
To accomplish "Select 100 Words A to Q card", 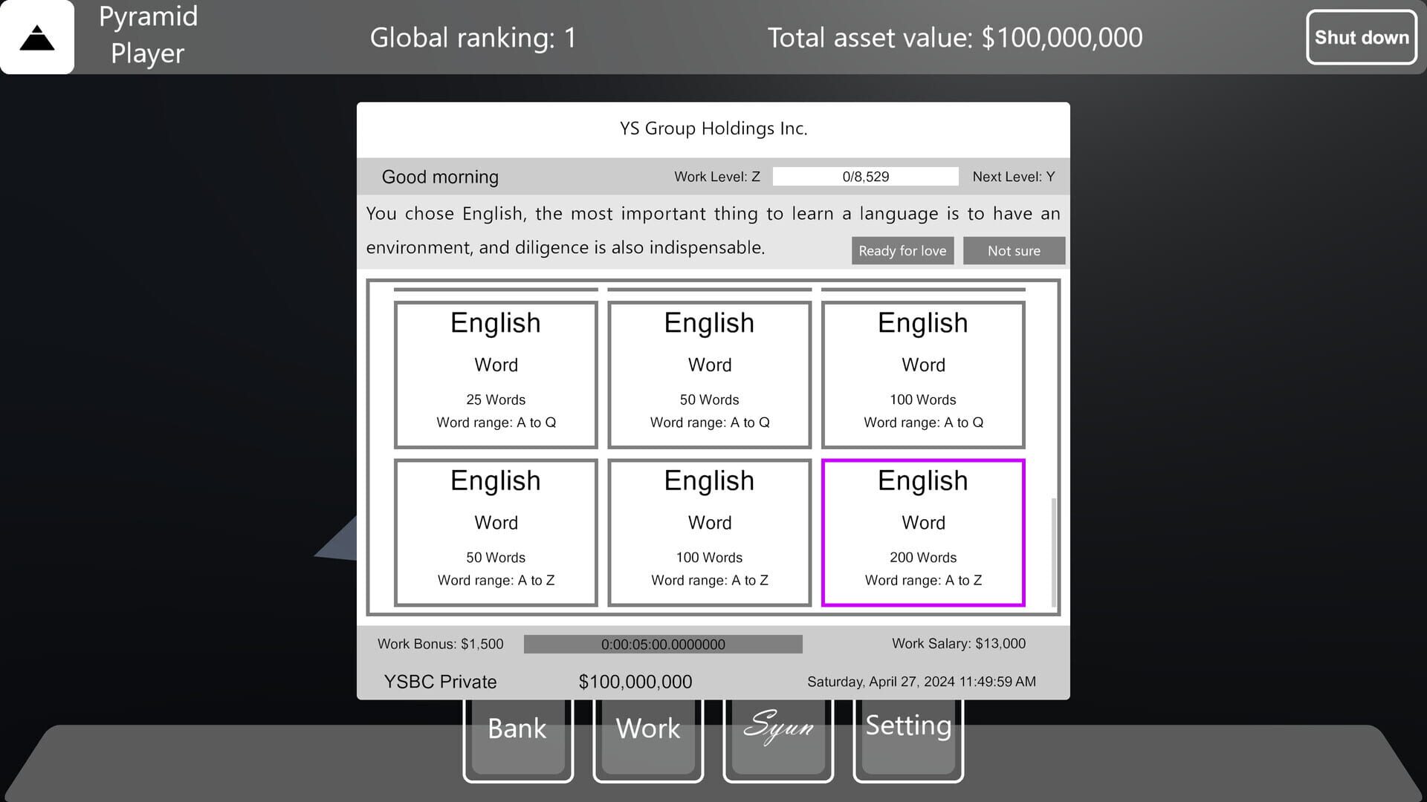I will 923,374.
